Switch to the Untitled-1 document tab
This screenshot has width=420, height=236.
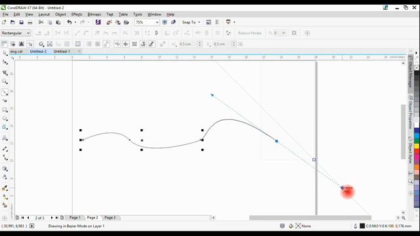pos(62,51)
